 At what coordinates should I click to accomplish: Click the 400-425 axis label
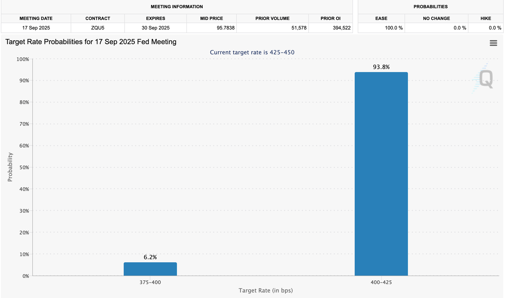pyautogui.click(x=381, y=282)
